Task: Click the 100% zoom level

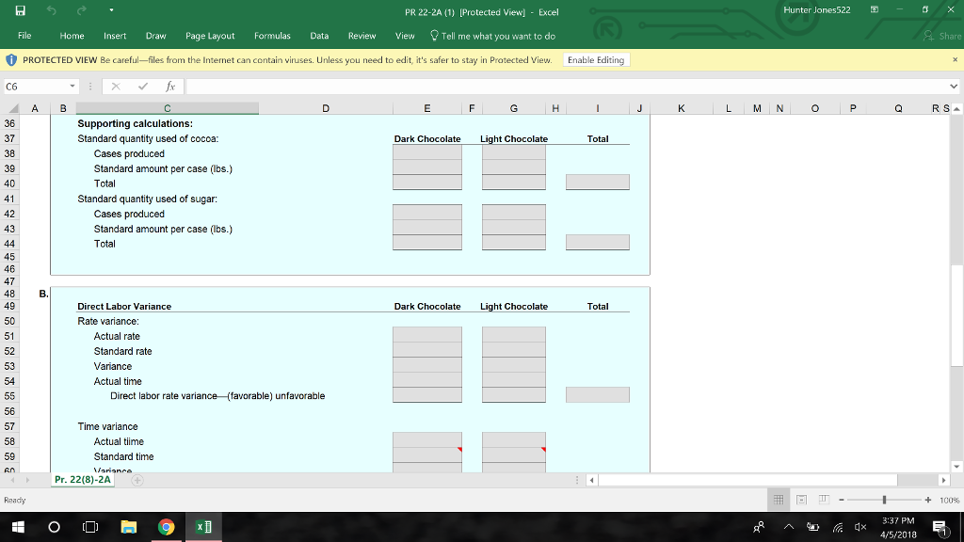Action: point(949,501)
